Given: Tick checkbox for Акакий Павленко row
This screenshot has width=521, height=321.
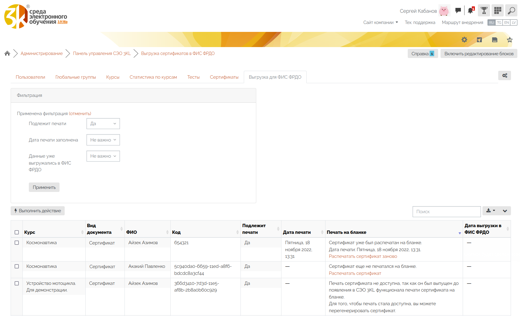Looking at the screenshot, I should coord(17,266).
